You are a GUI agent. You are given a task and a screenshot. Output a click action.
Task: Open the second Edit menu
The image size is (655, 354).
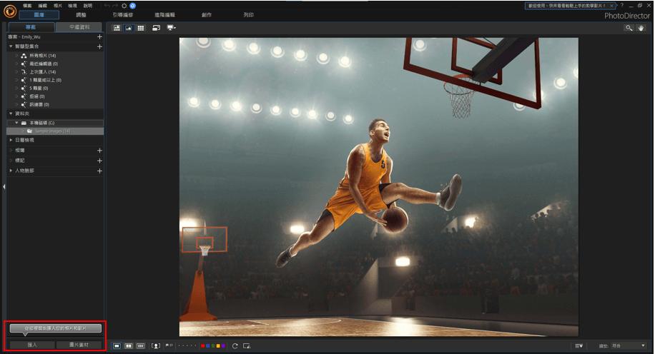[x=43, y=6]
